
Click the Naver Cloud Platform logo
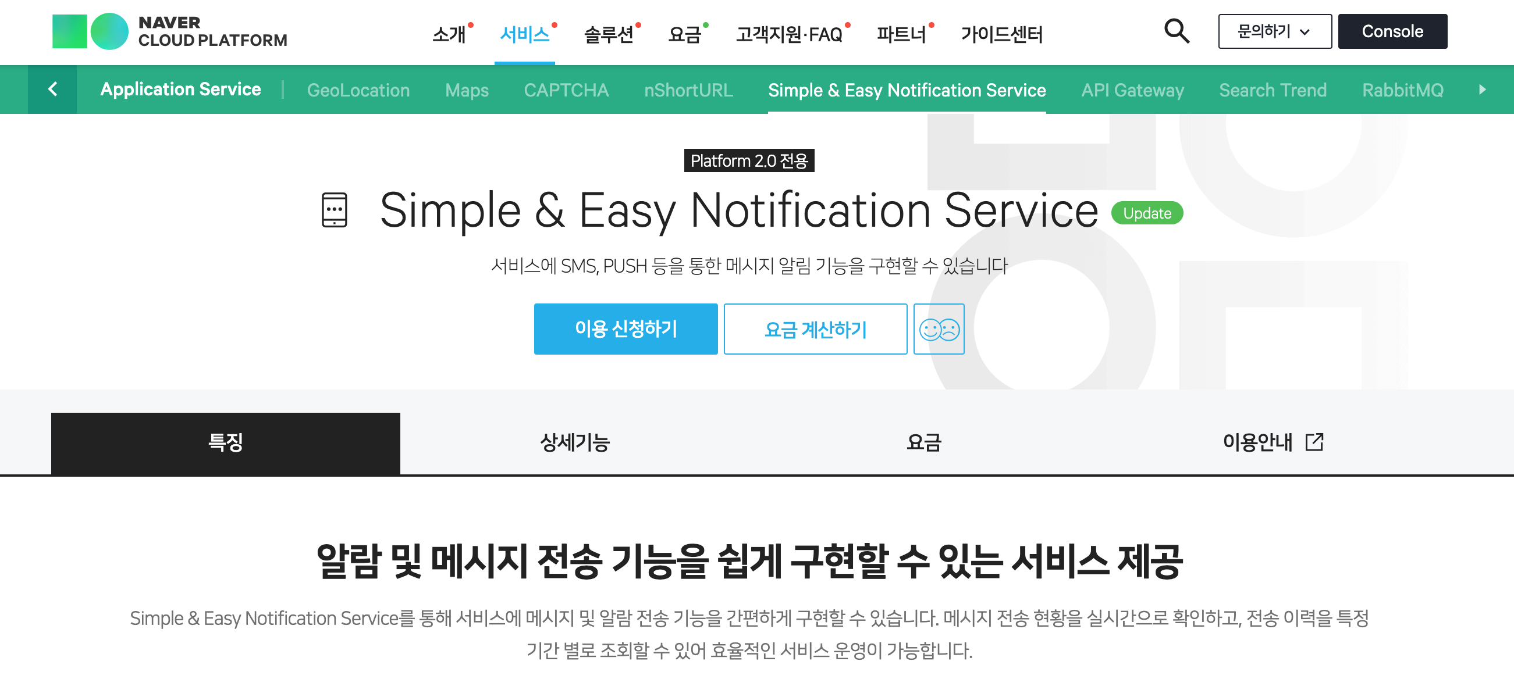click(169, 31)
